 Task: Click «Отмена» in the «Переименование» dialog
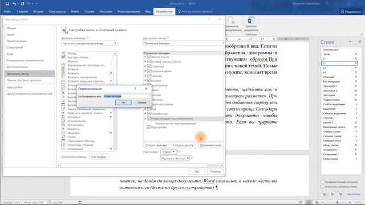point(142,102)
